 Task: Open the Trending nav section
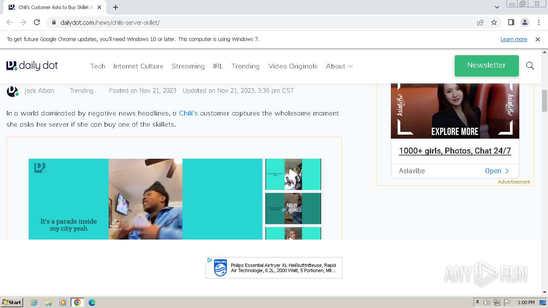[245, 66]
